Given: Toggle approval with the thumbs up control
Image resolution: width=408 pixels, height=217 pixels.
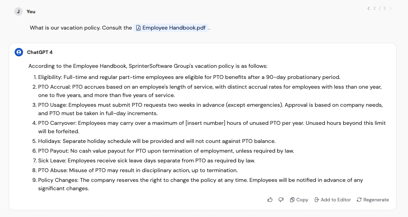Looking at the screenshot, I should (x=270, y=200).
